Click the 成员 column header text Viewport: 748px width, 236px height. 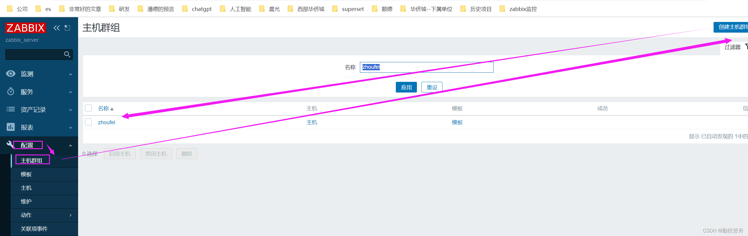602,109
